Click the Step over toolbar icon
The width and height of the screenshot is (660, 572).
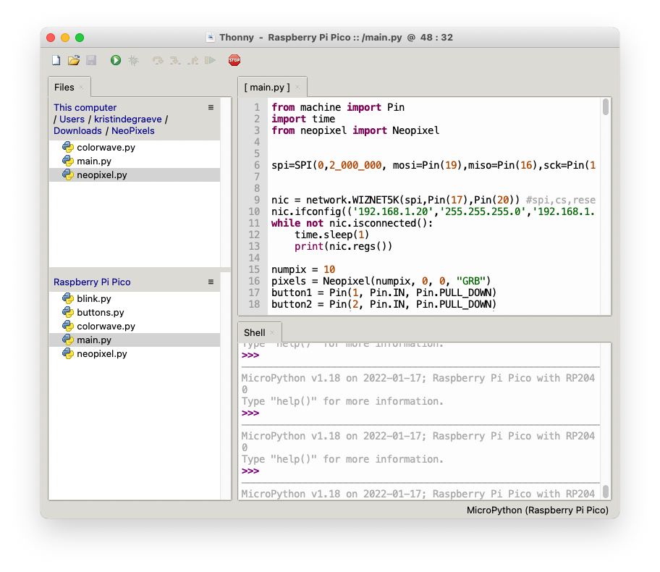[x=158, y=61]
